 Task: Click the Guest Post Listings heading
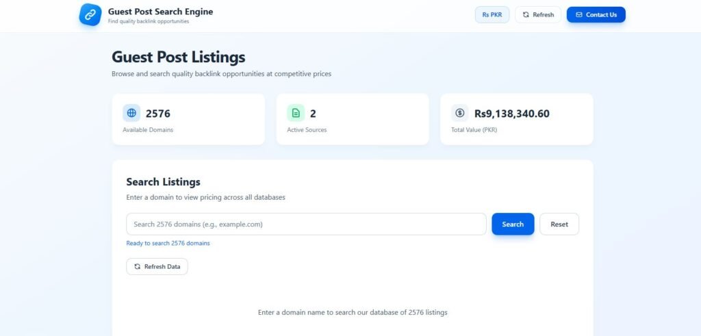pos(179,57)
